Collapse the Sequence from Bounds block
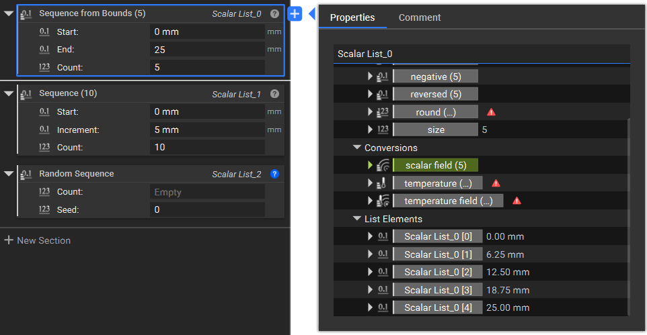Screen dimensions: 647x335 pos(8,13)
